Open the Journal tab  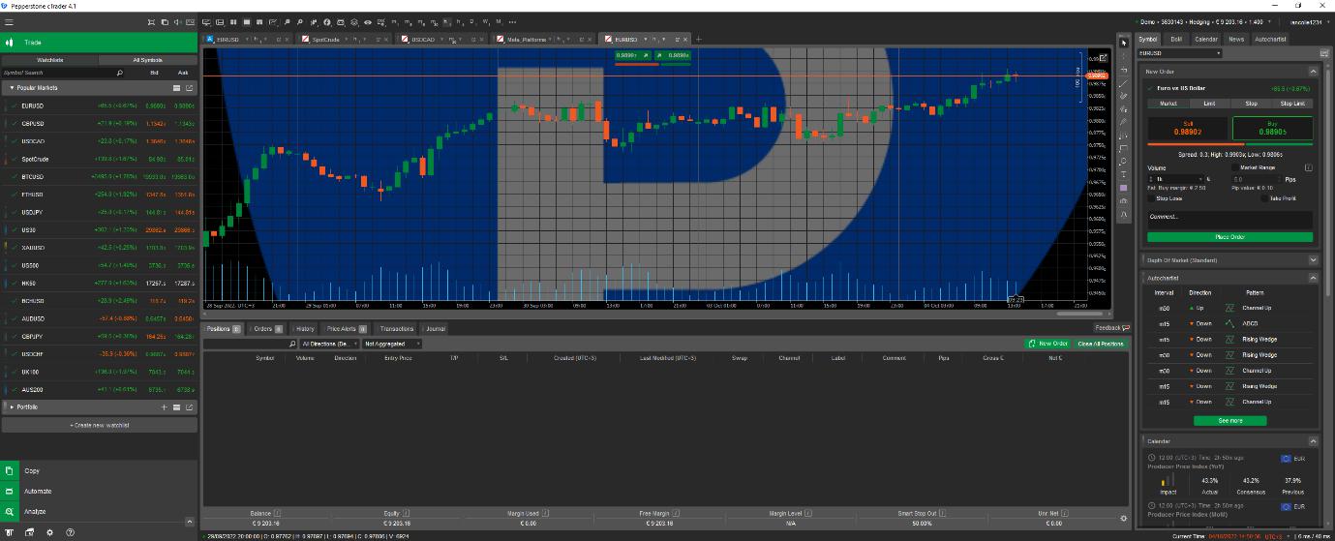[x=436, y=329]
